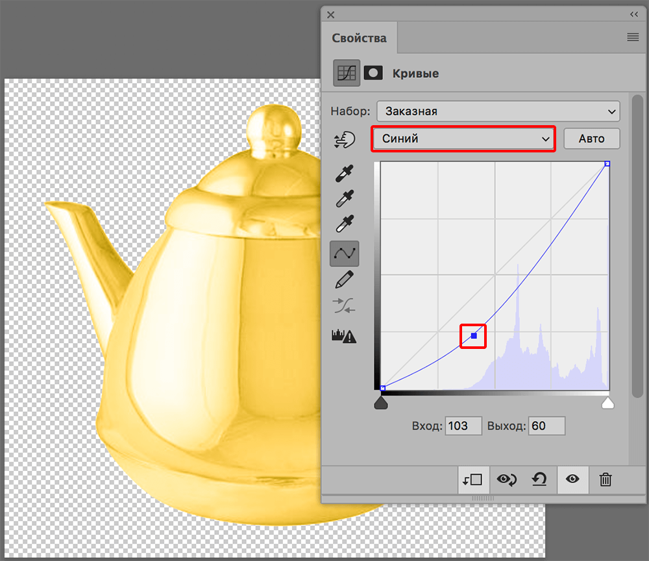Reset curves to default adjustment

point(539,480)
